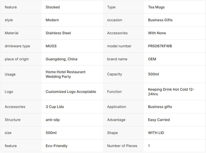The width and height of the screenshot is (206, 153).
Task: Select the Tea Mugs type value
Action: [x=156, y=7]
